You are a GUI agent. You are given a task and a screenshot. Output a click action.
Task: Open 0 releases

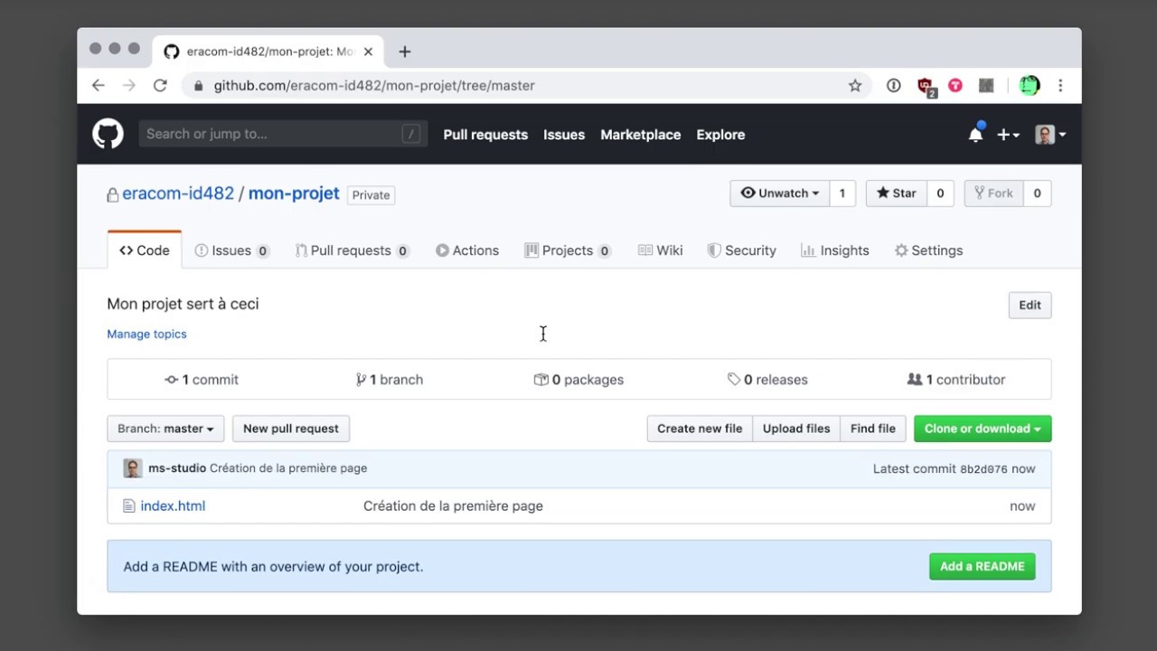[x=767, y=380]
